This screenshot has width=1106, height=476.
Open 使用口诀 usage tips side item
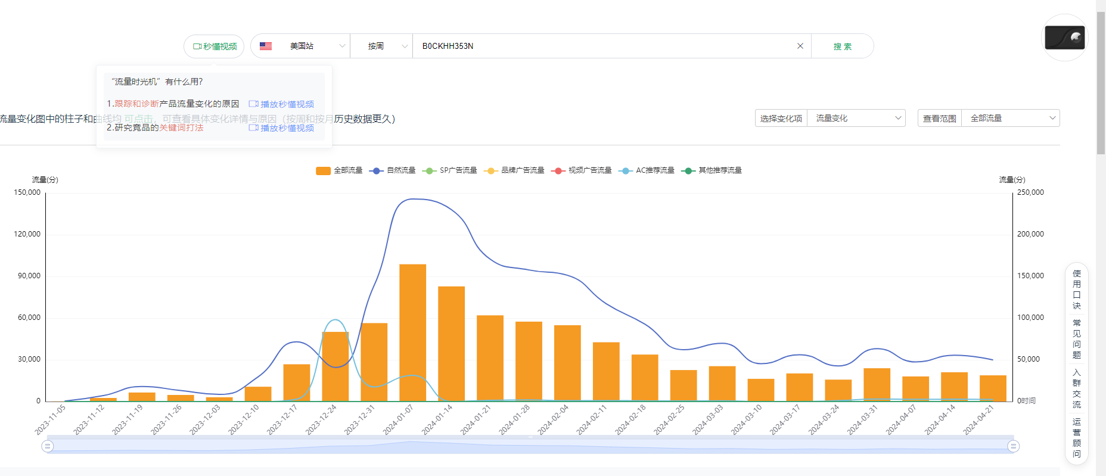click(x=1077, y=290)
